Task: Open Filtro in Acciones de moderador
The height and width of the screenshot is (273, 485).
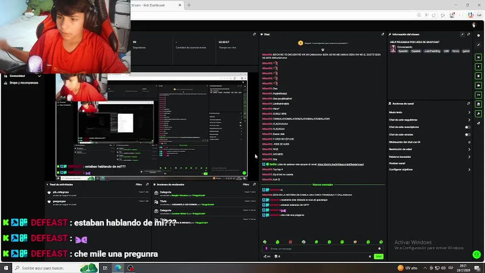Action: [246, 185]
